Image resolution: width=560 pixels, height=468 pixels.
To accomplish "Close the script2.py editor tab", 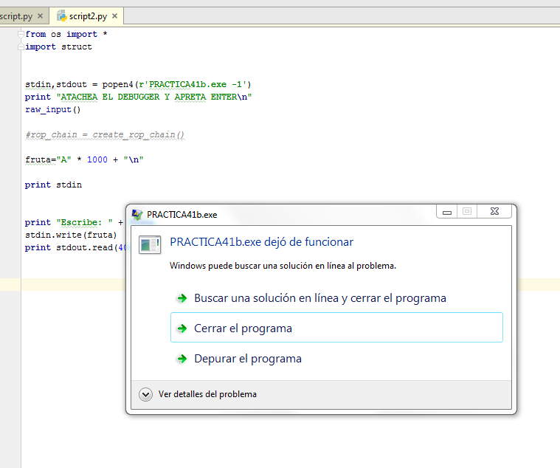I will 114,16.
